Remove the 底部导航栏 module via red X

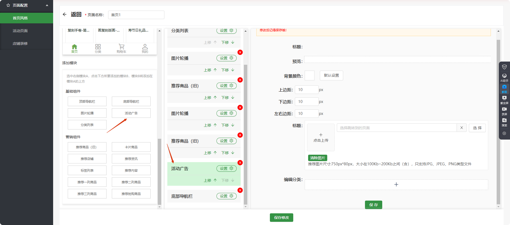tap(240, 190)
